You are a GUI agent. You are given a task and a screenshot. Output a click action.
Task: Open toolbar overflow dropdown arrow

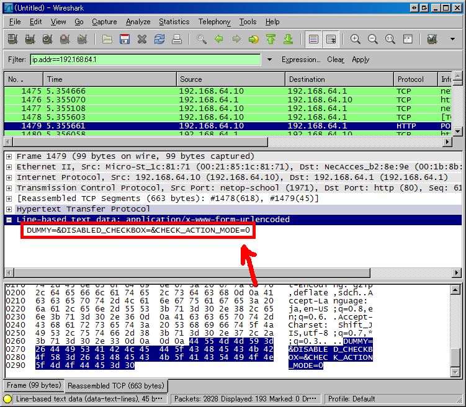pos(452,39)
